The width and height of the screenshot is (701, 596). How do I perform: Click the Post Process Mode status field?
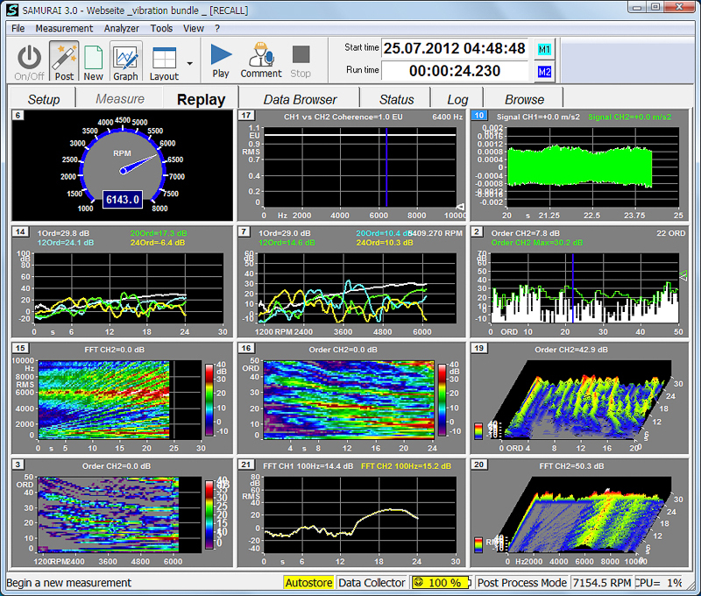522,583
